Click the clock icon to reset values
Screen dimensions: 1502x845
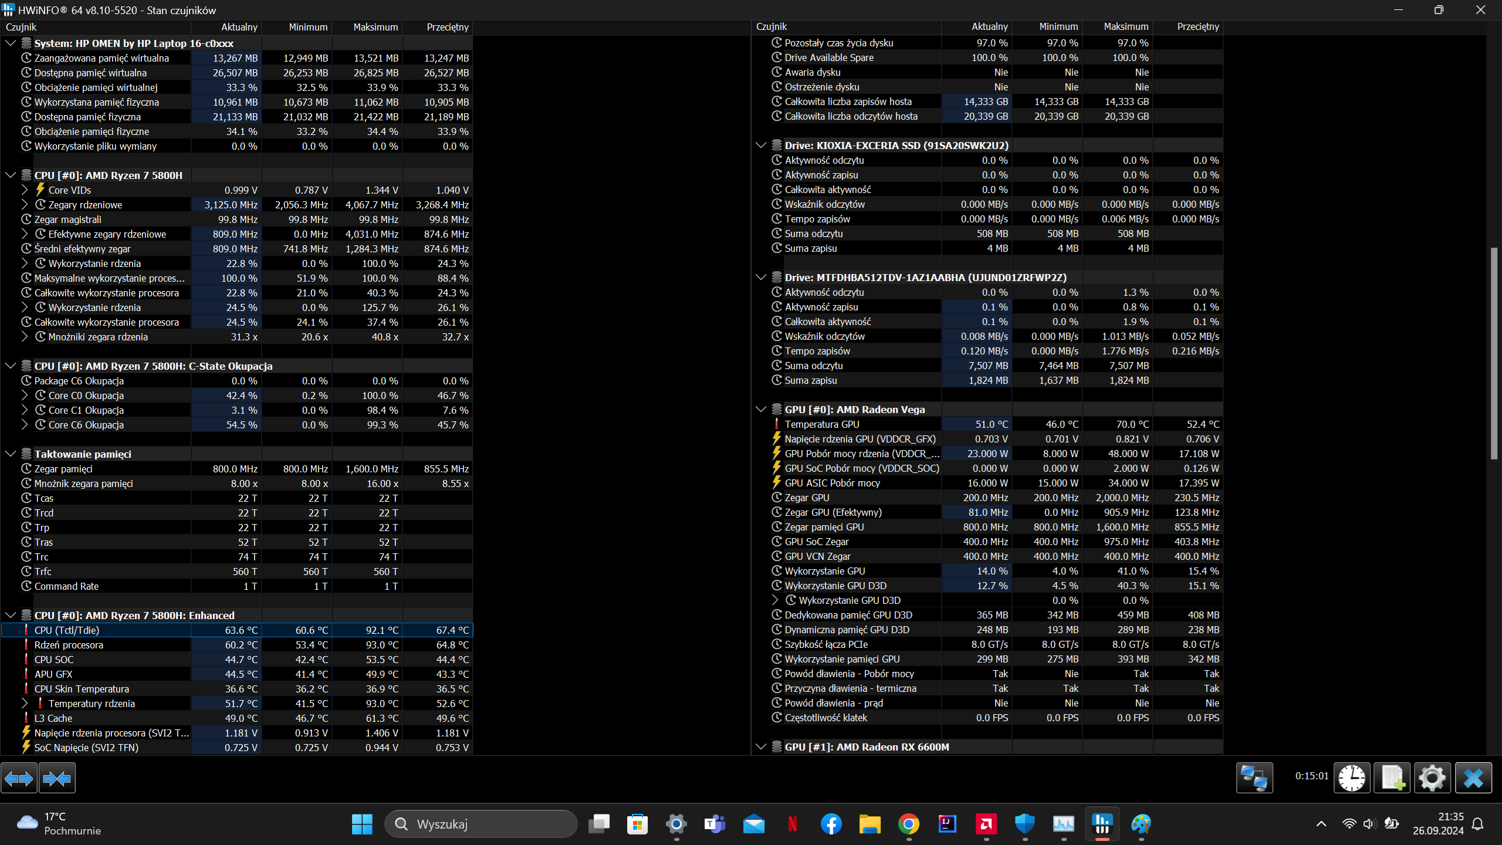[x=1352, y=778]
